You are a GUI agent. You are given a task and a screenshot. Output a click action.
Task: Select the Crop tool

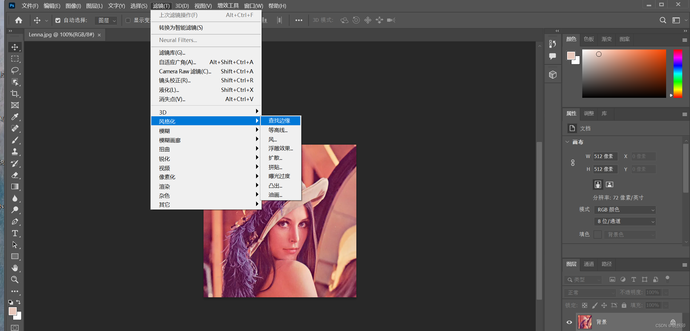pos(15,94)
